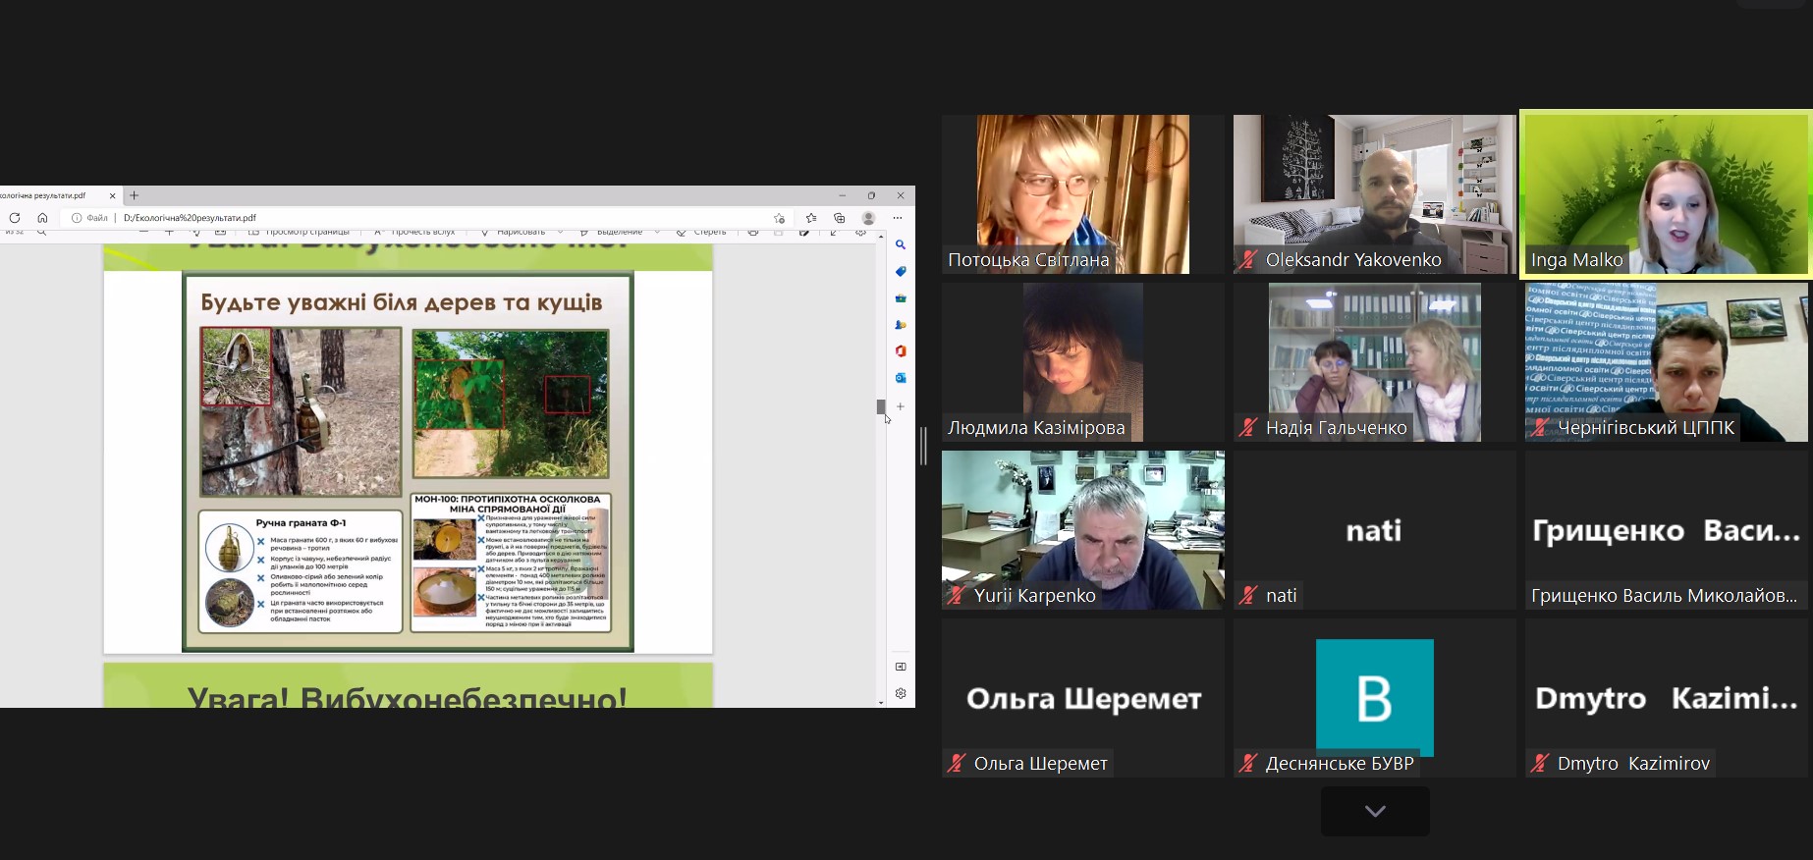1813x860 pixels.
Task: Expand more participants with chevron
Action: click(1375, 811)
